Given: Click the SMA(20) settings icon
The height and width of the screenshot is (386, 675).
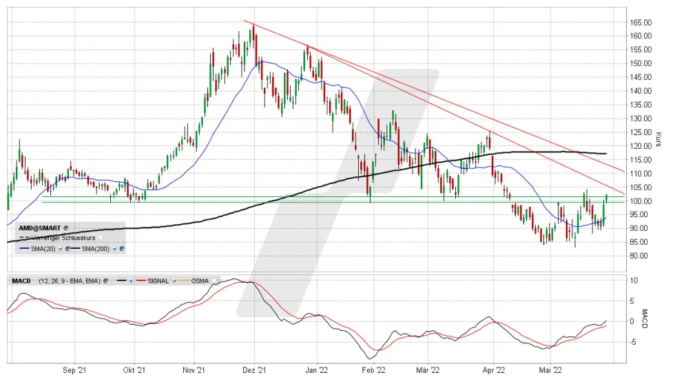Looking at the screenshot, I should pyautogui.click(x=67, y=248).
